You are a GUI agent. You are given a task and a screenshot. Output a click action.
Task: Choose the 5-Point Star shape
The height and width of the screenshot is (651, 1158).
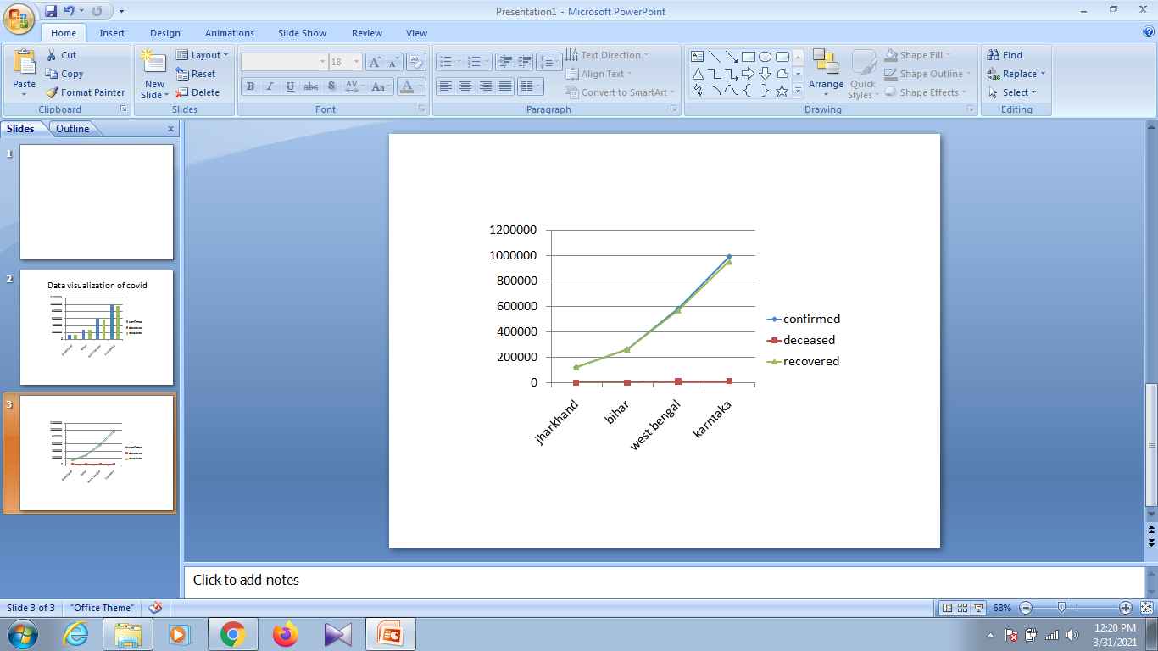point(782,91)
